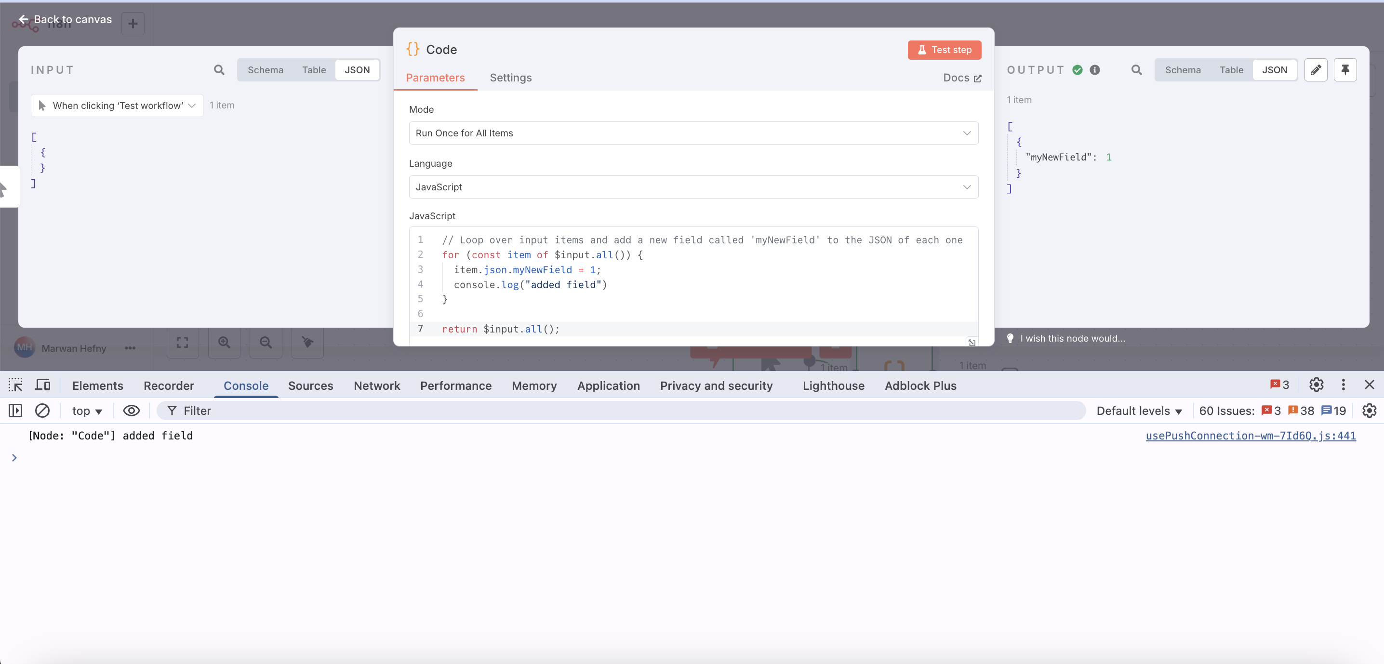The image size is (1384, 664).
Task: Switch to the Settings tab
Action: click(x=510, y=78)
